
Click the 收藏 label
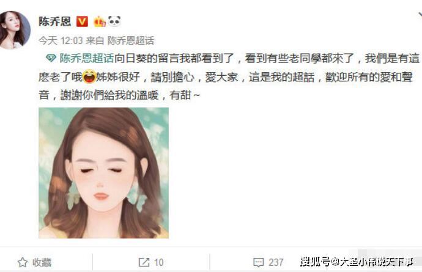[42, 262]
